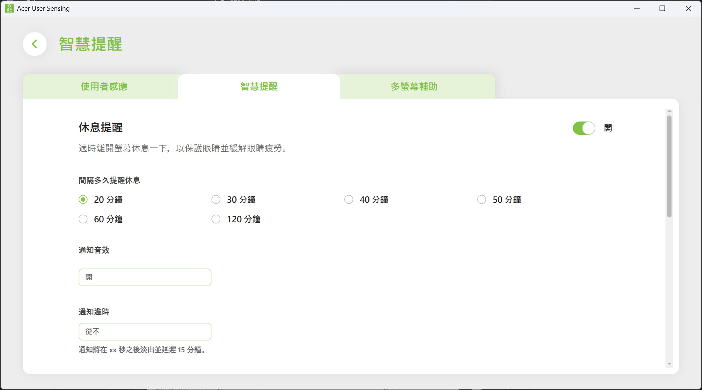
Task: Click the Acer User Sensing app icon
Action: [9, 8]
